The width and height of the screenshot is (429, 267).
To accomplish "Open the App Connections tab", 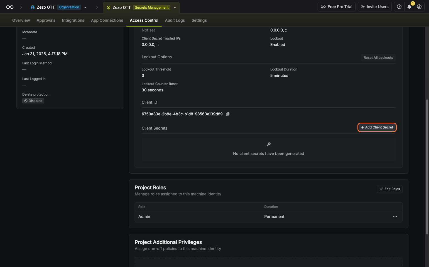I will coord(107,20).
